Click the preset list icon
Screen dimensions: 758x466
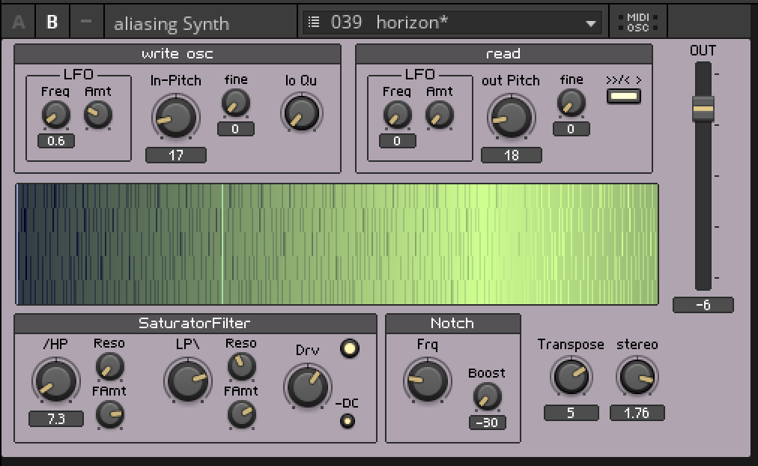[314, 22]
